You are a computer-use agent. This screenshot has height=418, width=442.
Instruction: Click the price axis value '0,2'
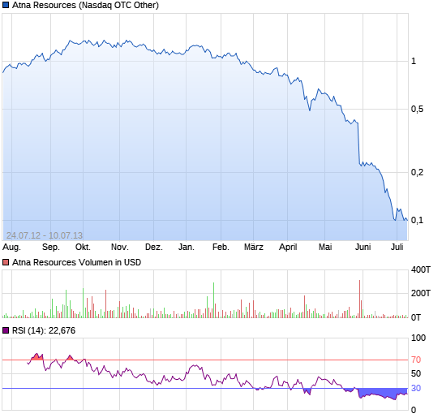click(x=417, y=172)
